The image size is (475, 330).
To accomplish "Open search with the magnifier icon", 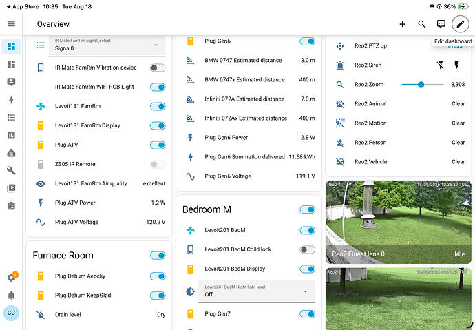I will tap(422, 24).
